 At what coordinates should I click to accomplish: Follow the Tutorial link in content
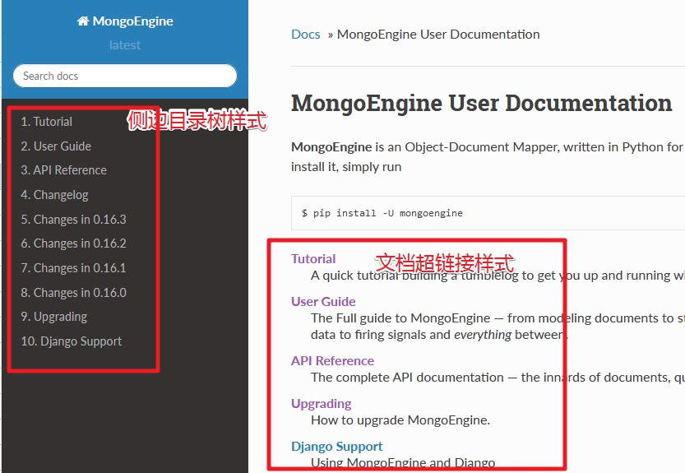point(313,259)
